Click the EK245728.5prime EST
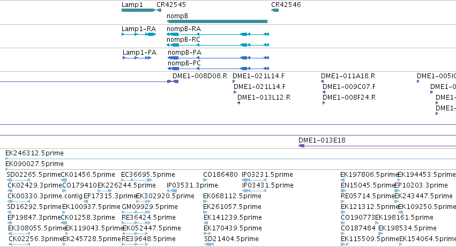The image size is (456, 247). click(64, 244)
